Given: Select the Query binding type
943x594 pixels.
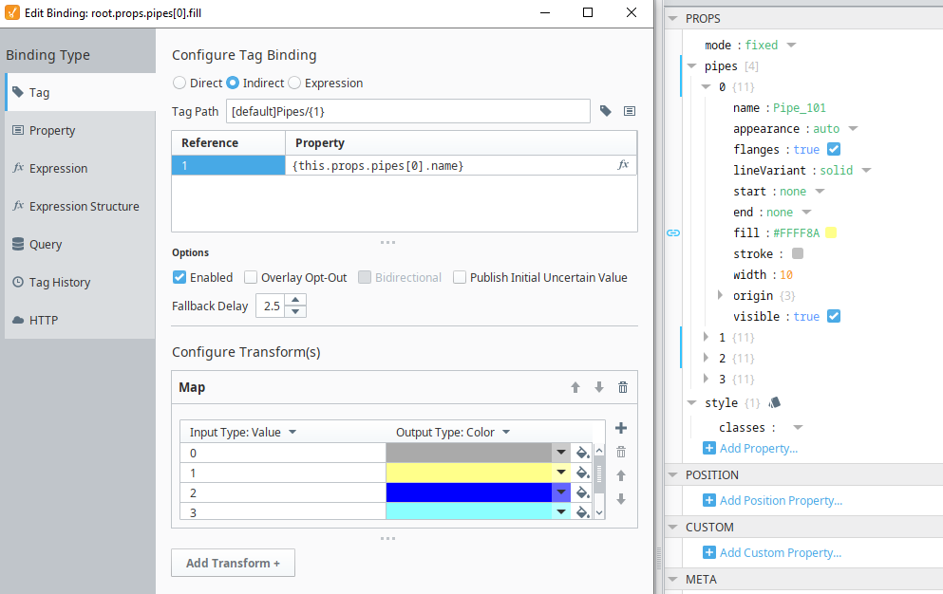Looking at the screenshot, I should pyautogui.click(x=45, y=244).
